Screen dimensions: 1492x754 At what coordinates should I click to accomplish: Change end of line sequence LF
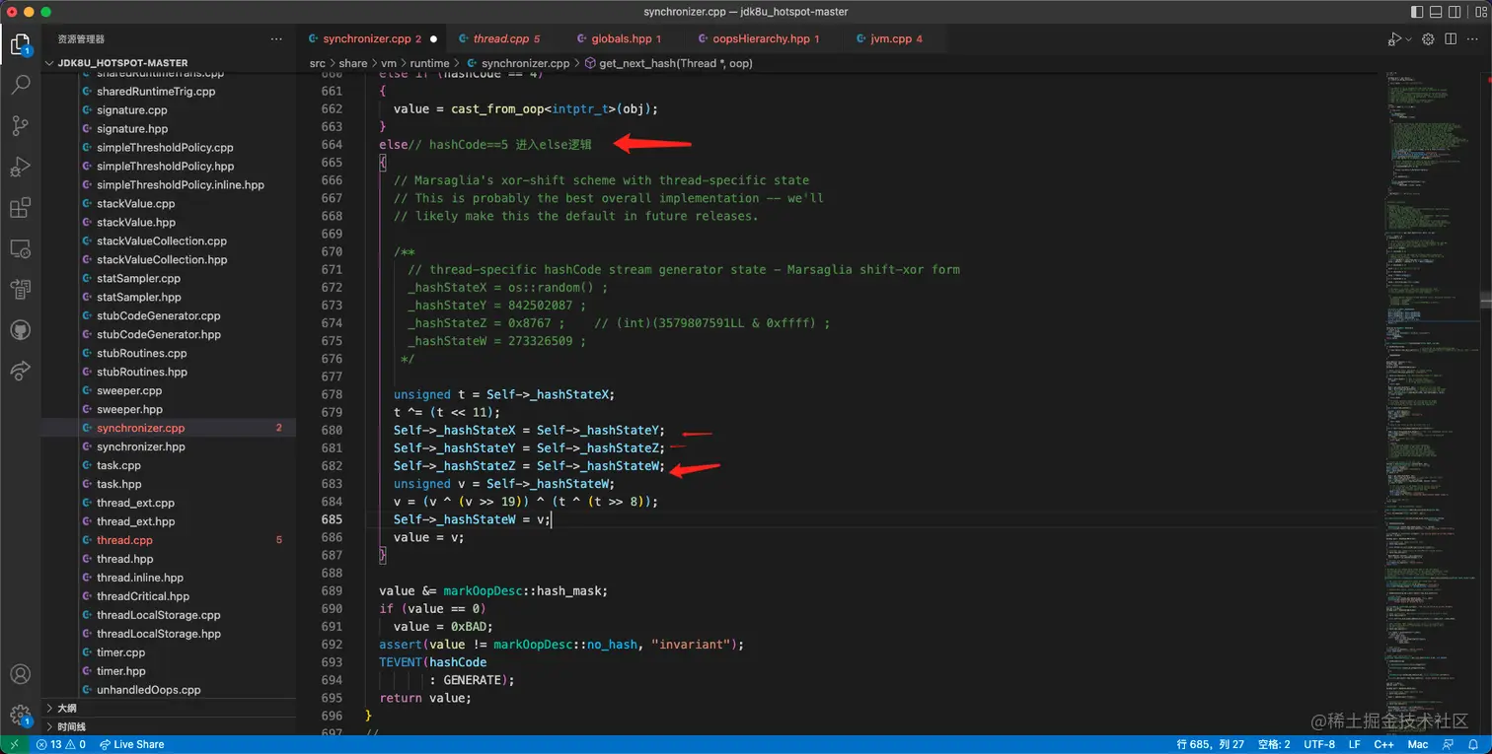(x=1355, y=744)
